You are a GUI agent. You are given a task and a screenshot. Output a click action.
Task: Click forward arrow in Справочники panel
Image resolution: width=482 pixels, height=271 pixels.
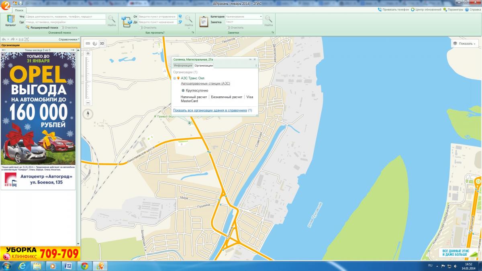(x=12, y=39)
